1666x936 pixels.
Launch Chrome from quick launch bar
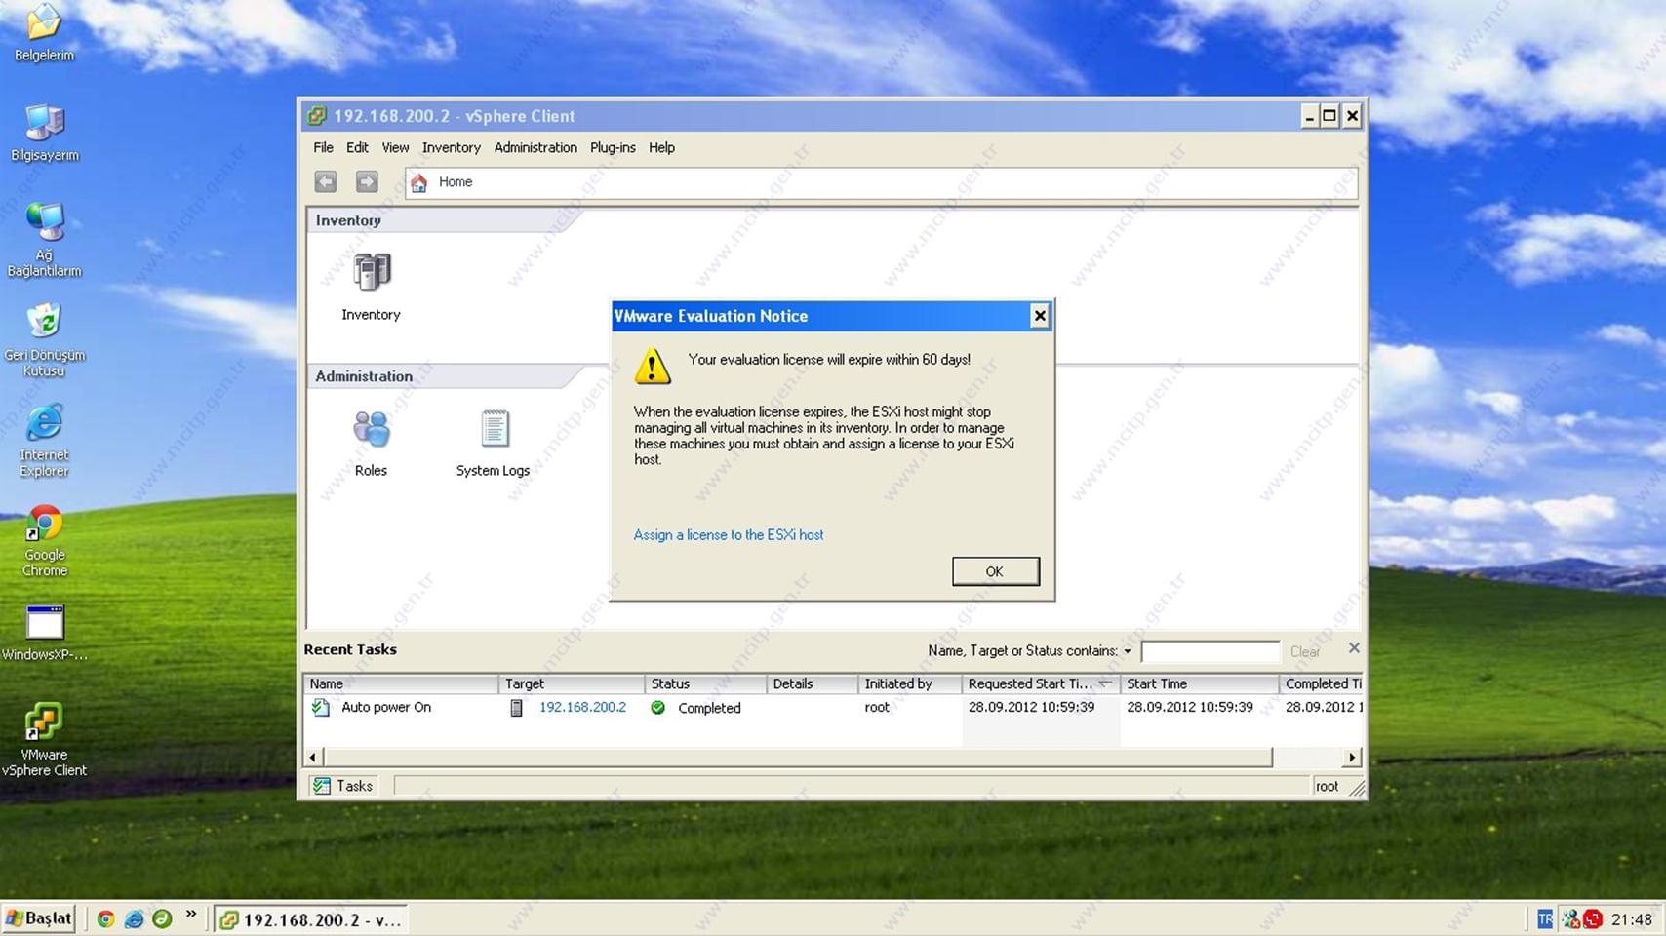tap(106, 919)
